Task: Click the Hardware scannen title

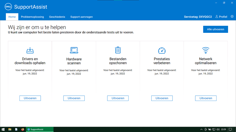Action: [74, 61]
